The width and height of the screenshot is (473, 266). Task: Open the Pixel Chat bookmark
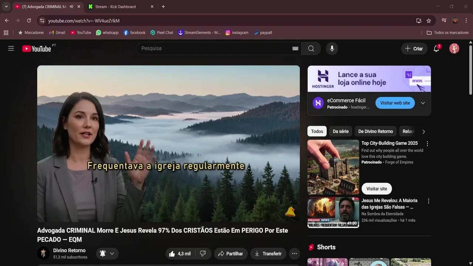pyautogui.click(x=161, y=33)
